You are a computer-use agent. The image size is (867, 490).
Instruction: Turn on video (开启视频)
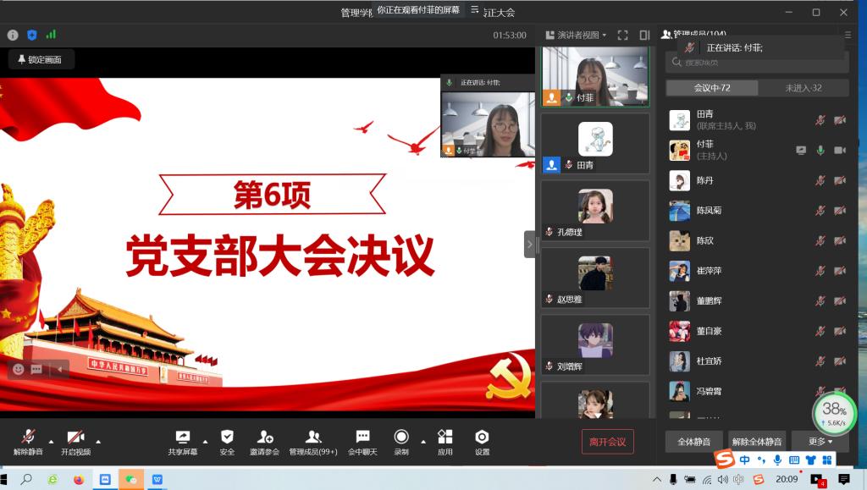click(x=75, y=442)
